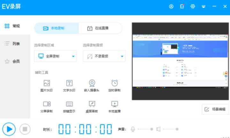This screenshot has height=138, width=230.
Task: Minimize the EV录屏 window
Action: click(x=214, y=6)
